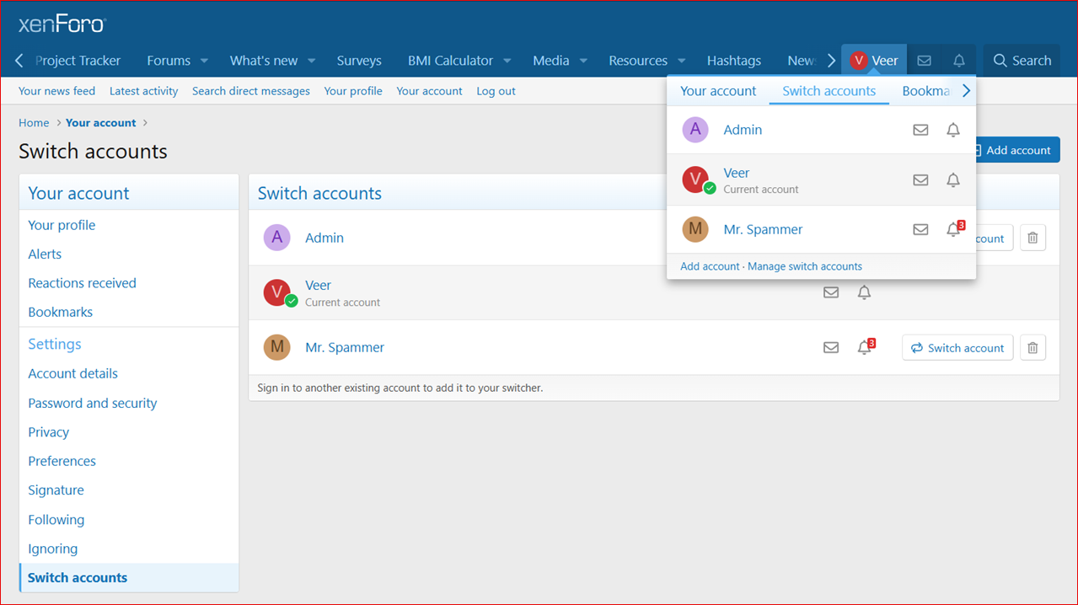This screenshot has width=1078, height=605.
Task: Click Home breadcrumb link
Action: click(x=34, y=123)
